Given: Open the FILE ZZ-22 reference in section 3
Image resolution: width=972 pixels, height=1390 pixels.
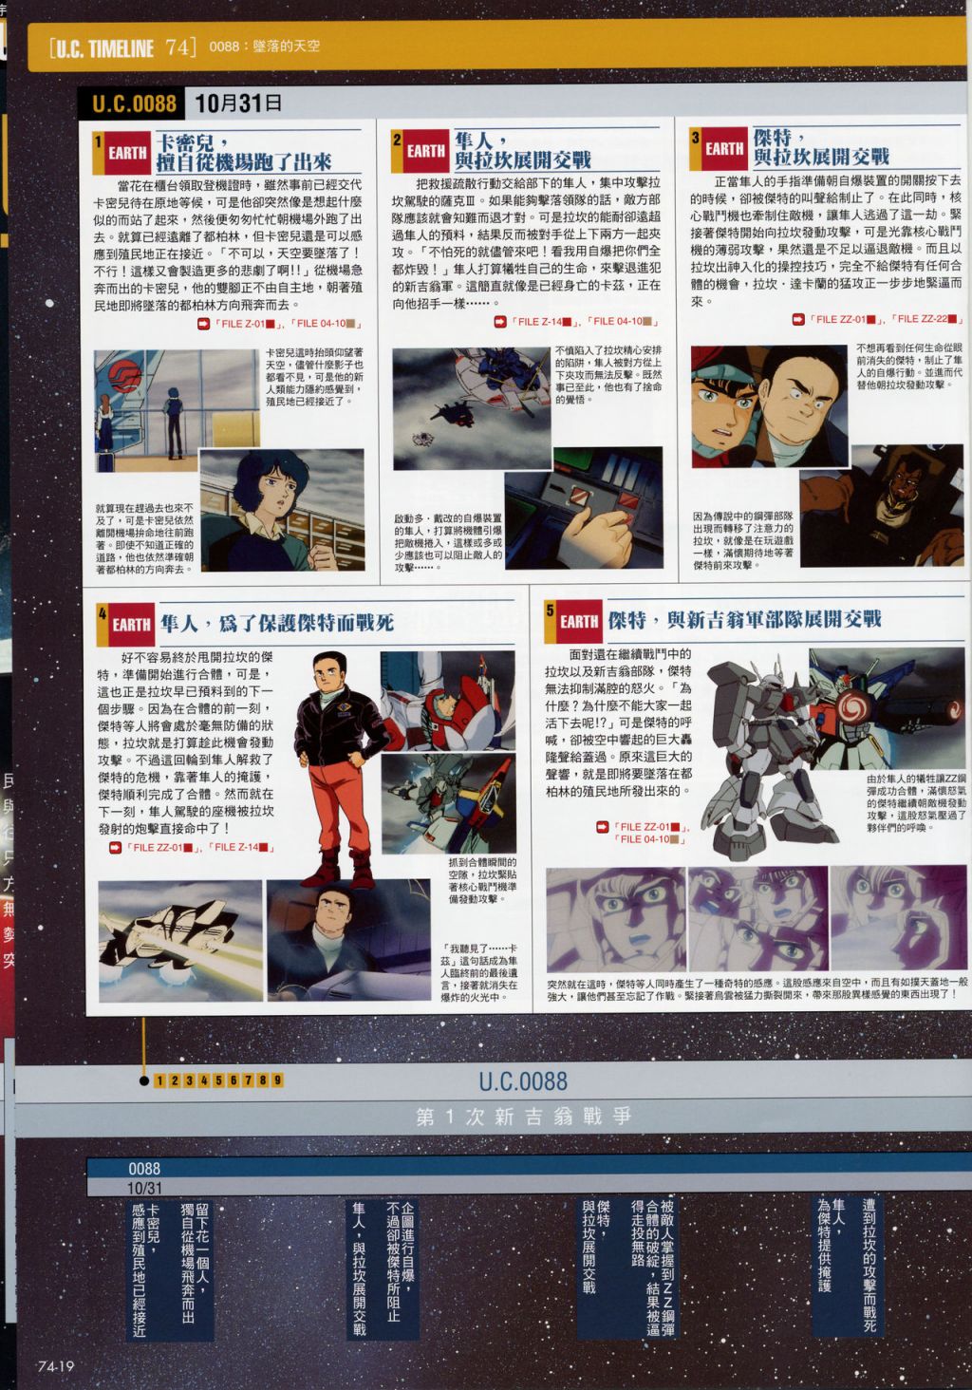Looking at the screenshot, I should click(x=927, y=319).
